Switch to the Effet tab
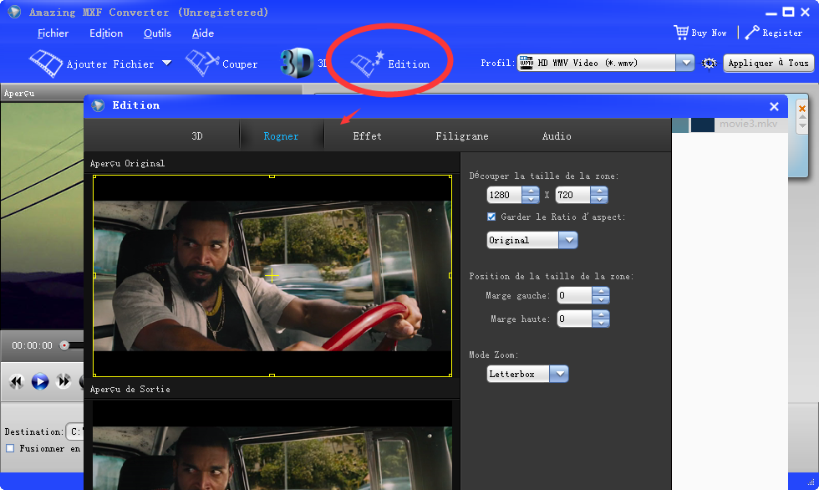Screen dimensions: 819x490 coord(367,135)
